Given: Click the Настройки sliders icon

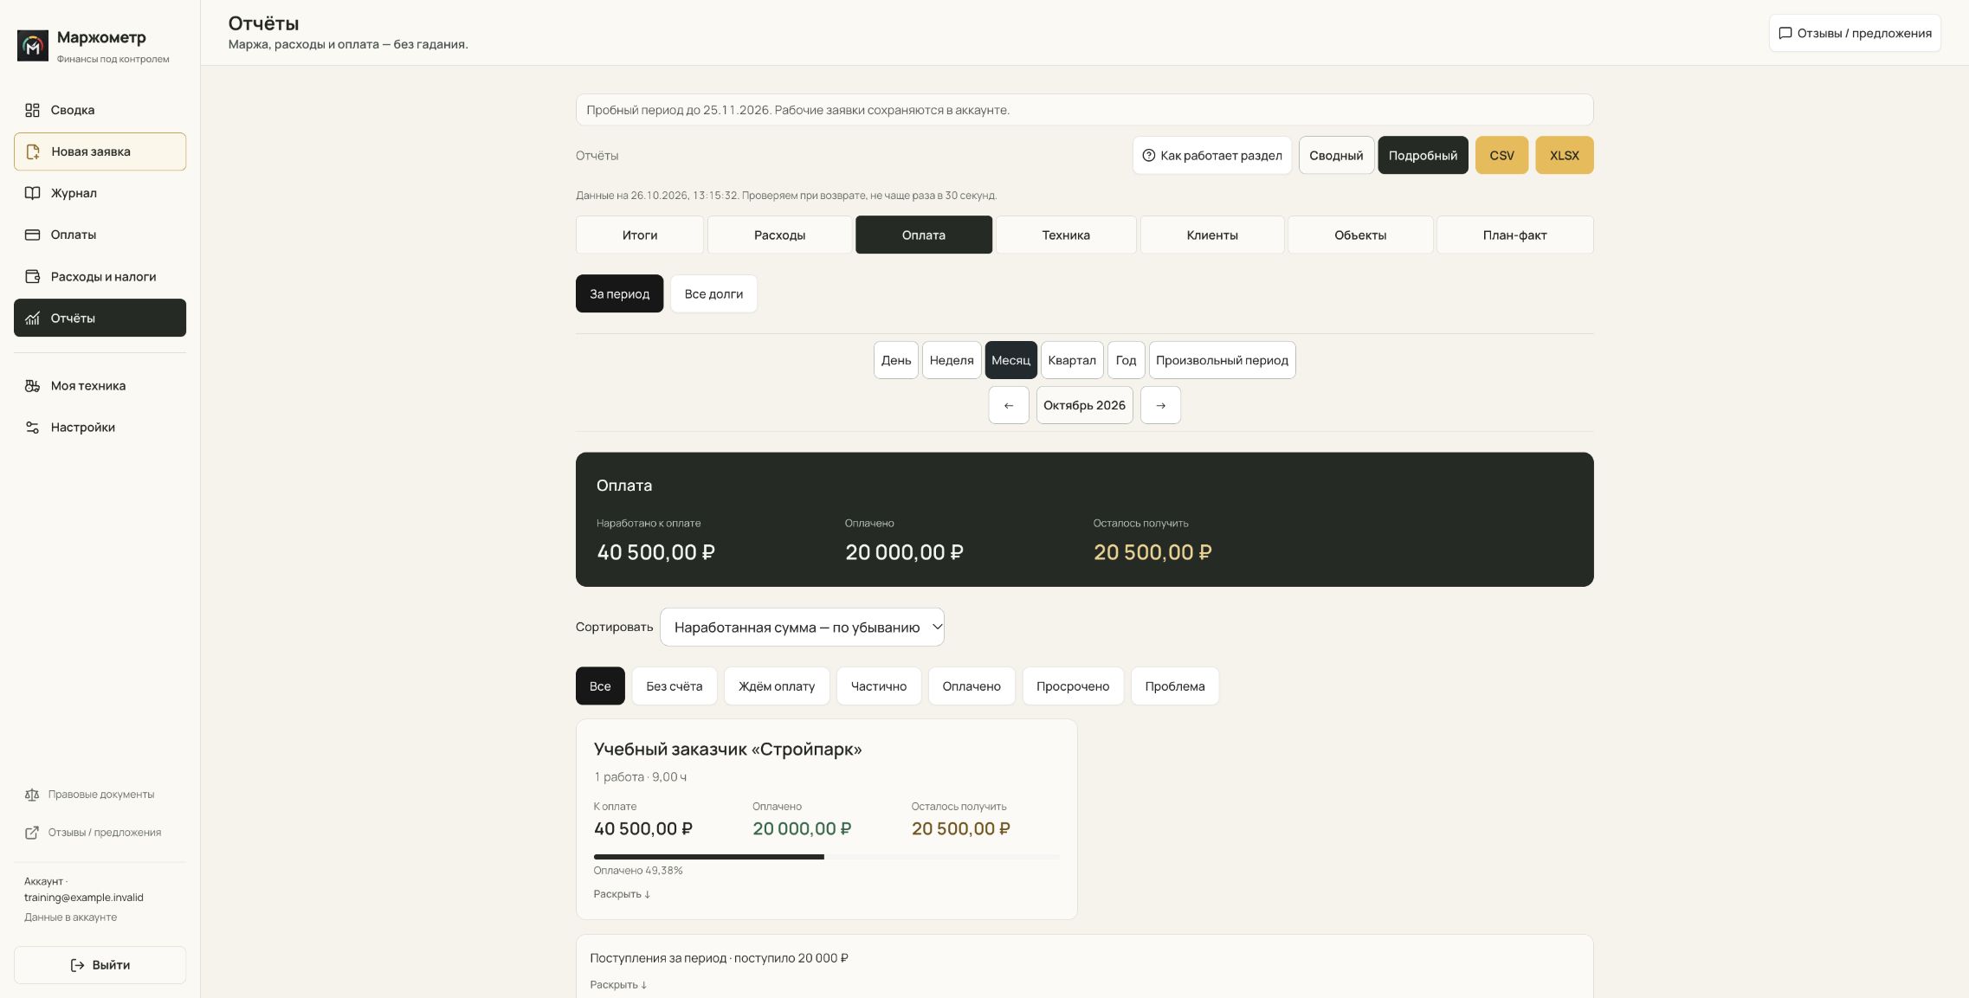Looking at the screenshot, I should 32,428.
